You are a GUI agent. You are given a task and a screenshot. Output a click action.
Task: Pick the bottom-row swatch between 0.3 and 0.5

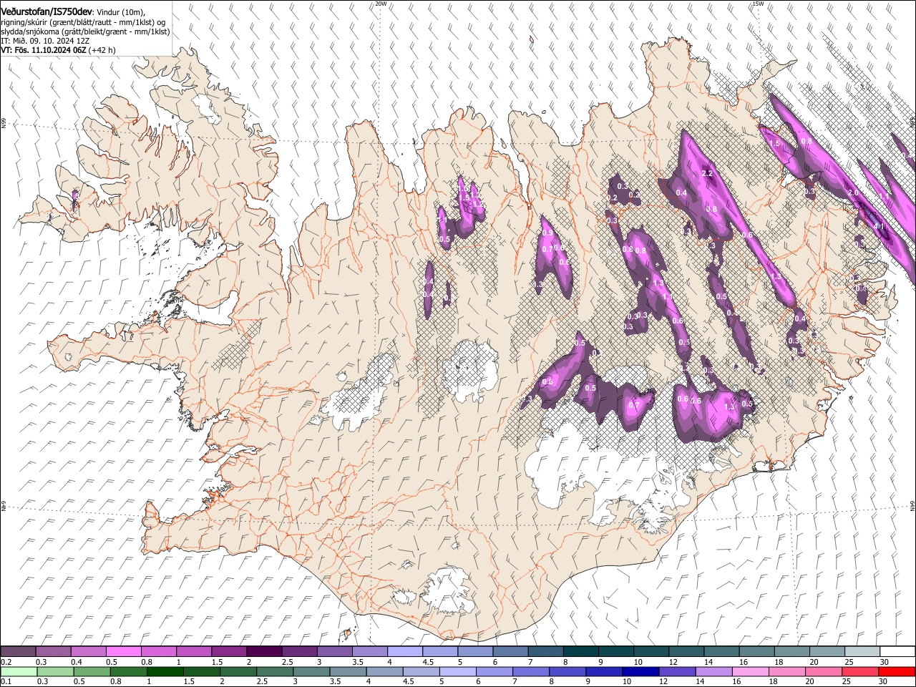point(55,671)
